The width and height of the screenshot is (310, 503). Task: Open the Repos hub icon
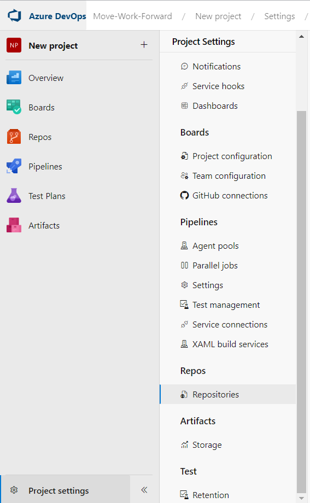tap(14, 137)
